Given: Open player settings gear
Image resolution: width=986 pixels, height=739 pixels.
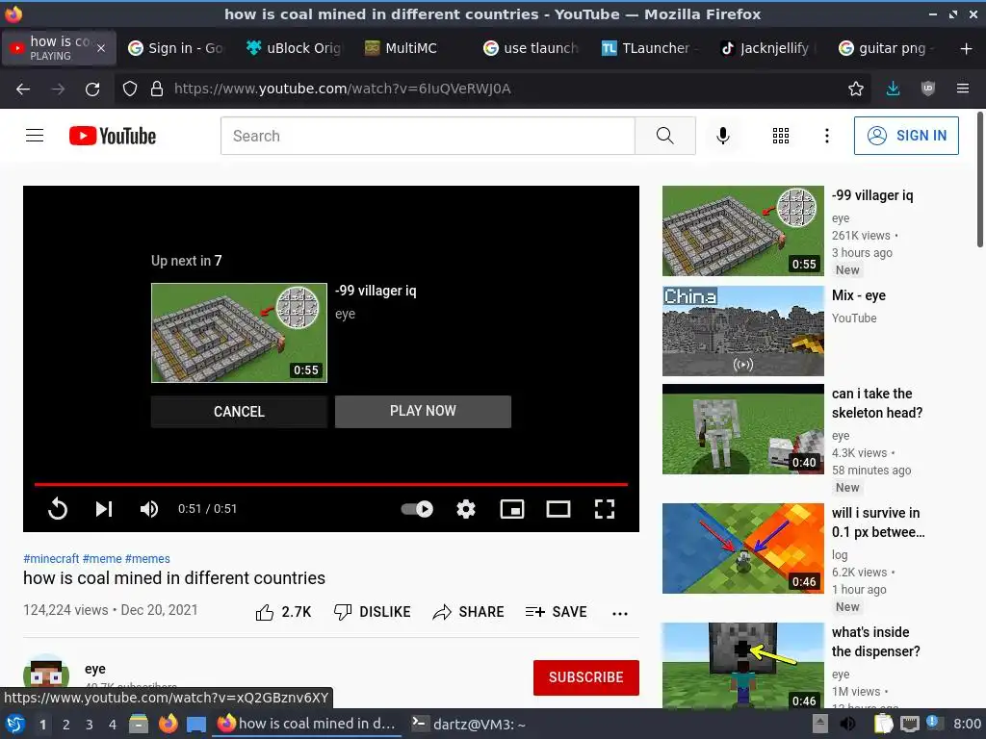Looking at the screenshot, I should click(x=465, y=509).
